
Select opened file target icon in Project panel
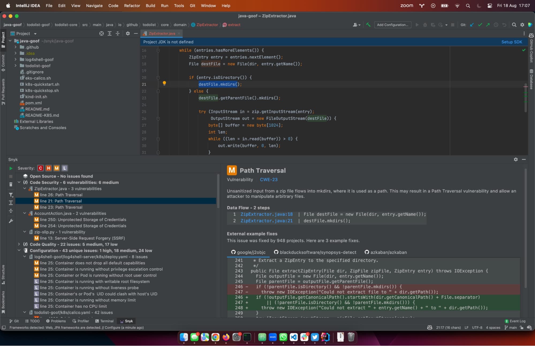point(101,33)
